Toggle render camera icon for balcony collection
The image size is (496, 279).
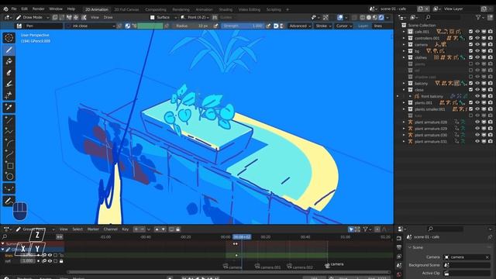tap(491, 83)
